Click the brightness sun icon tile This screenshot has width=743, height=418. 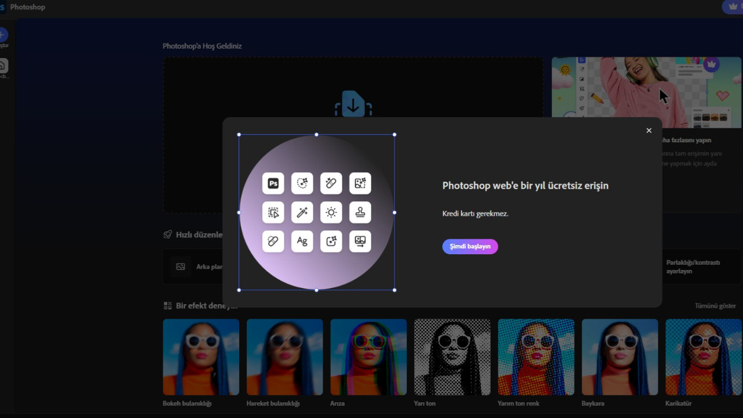click(x=331, y=212)
